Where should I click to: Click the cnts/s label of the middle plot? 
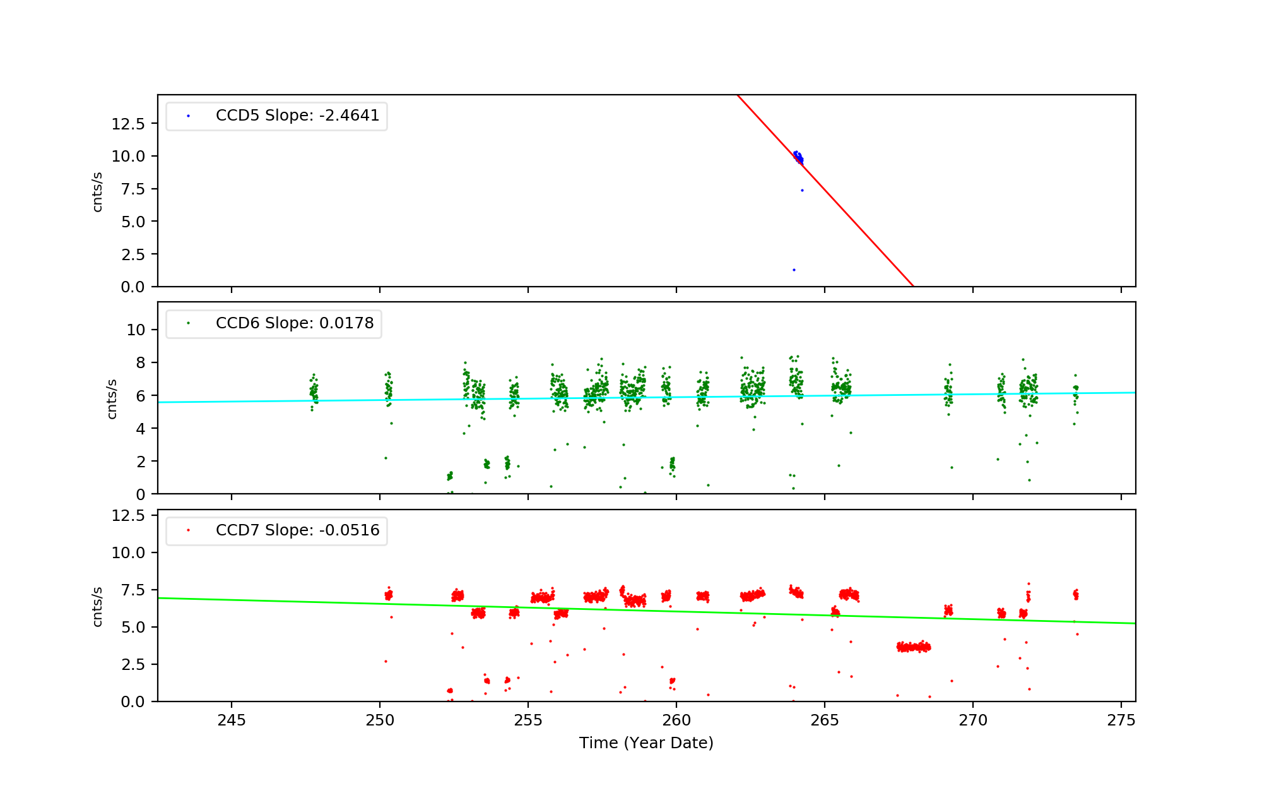pos(112,398)
